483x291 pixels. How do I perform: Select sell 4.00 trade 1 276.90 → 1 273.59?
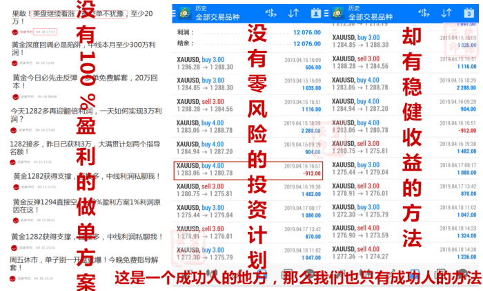coord(404,232)
